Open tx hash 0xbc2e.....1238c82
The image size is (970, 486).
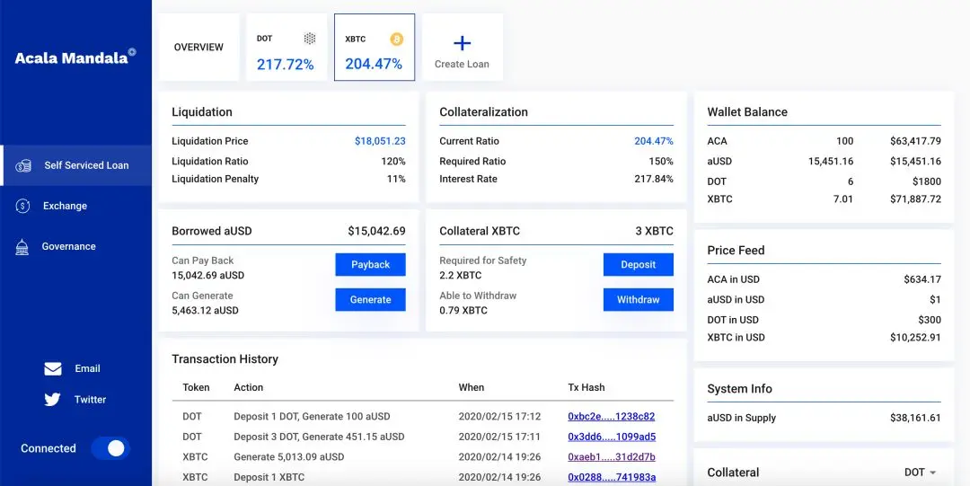612,417
